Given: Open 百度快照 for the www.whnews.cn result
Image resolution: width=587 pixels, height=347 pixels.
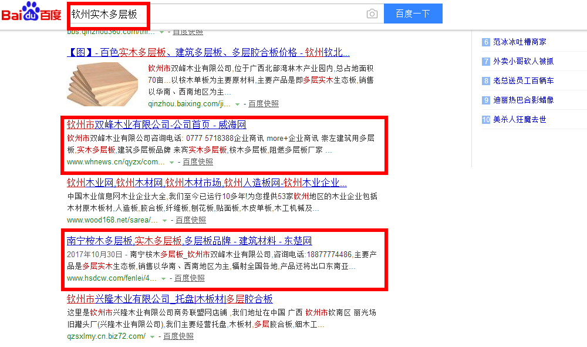Looking at the screenshot, I should tap(198, 162).
